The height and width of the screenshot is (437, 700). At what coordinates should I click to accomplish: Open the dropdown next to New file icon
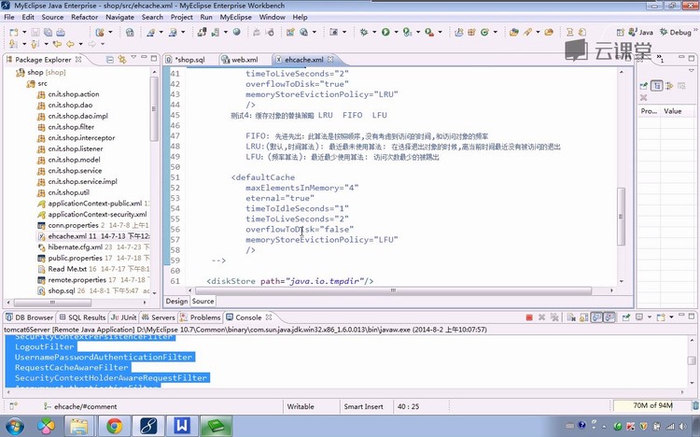(x=24, y=32)
